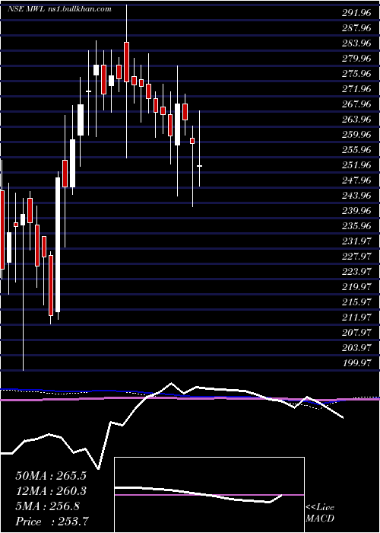Click the '12MA : 260.3' readout
The height and width of the screenshot is (533, 380).
tap(51, 491)
